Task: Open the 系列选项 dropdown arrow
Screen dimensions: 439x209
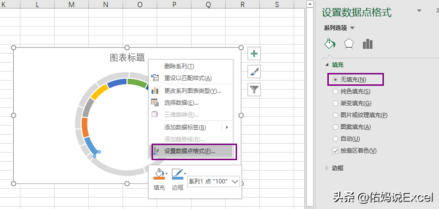Action: pos(352,28)
